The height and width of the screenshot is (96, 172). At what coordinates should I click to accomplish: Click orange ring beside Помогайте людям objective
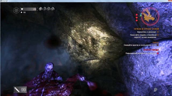[x=158, y=35]
